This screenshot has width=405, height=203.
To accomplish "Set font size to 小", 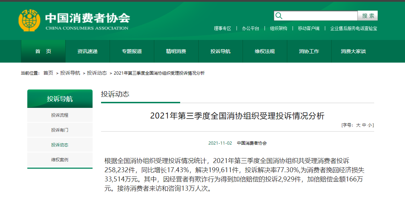I will 370,125.
